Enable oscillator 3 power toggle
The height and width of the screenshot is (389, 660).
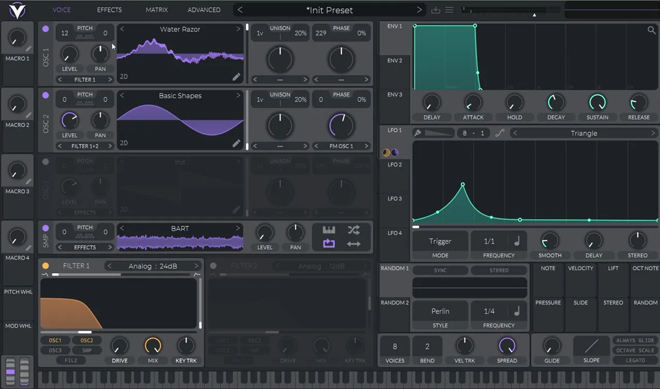click(45, 162)
